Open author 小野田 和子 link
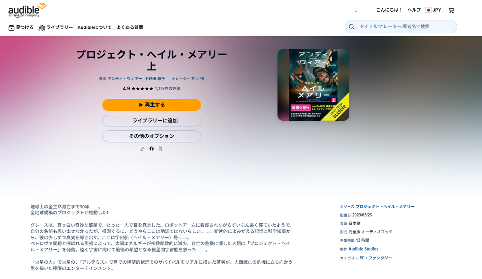This screenshot has height=279, width=482. click(155, 79)
